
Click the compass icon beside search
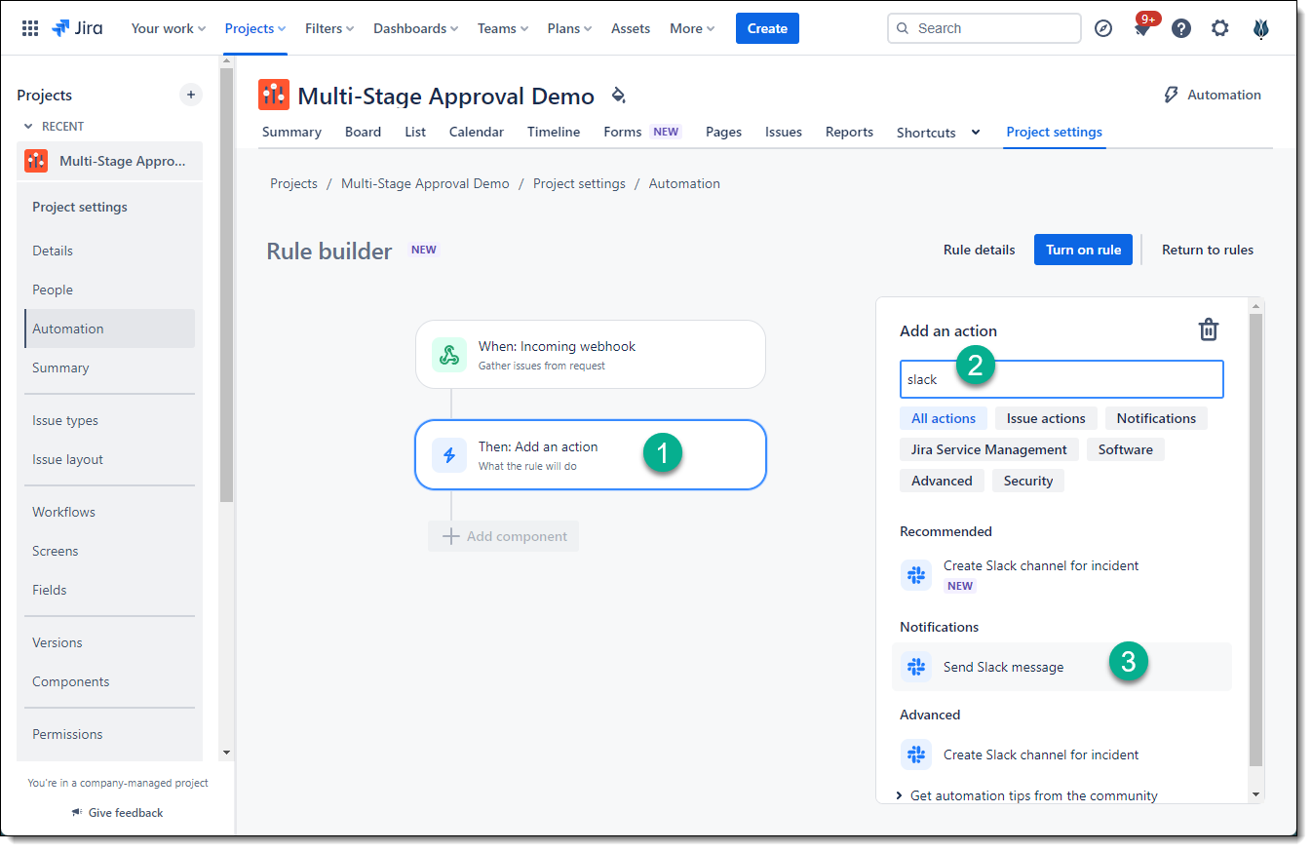1103,28
